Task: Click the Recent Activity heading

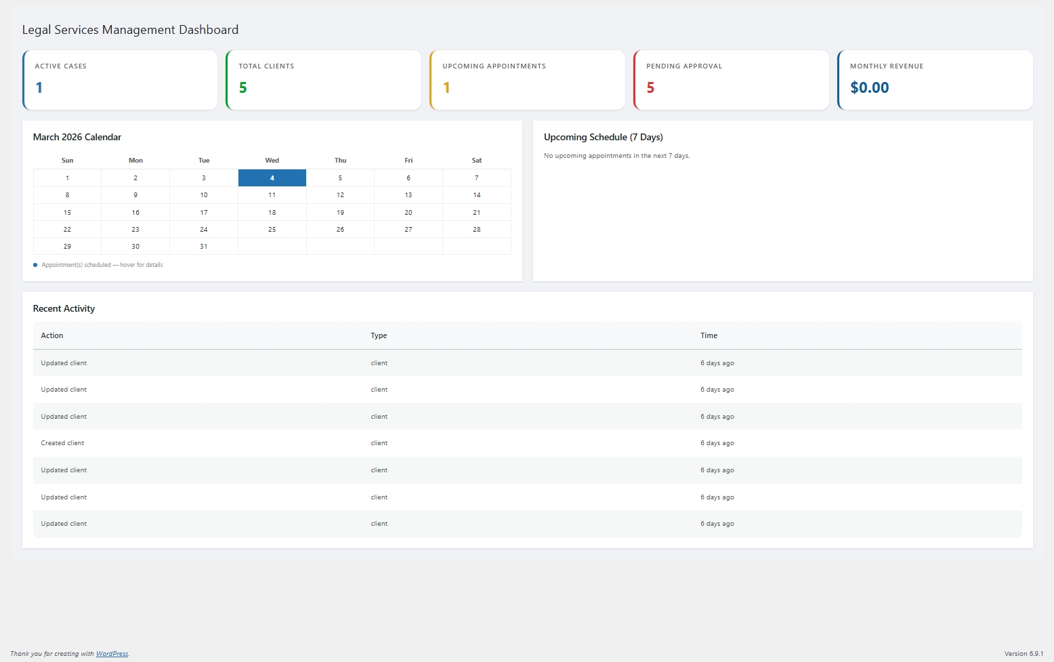Action: coord(64,309)
